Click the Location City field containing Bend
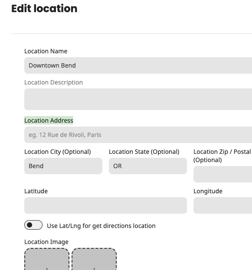 coord(63,166)
